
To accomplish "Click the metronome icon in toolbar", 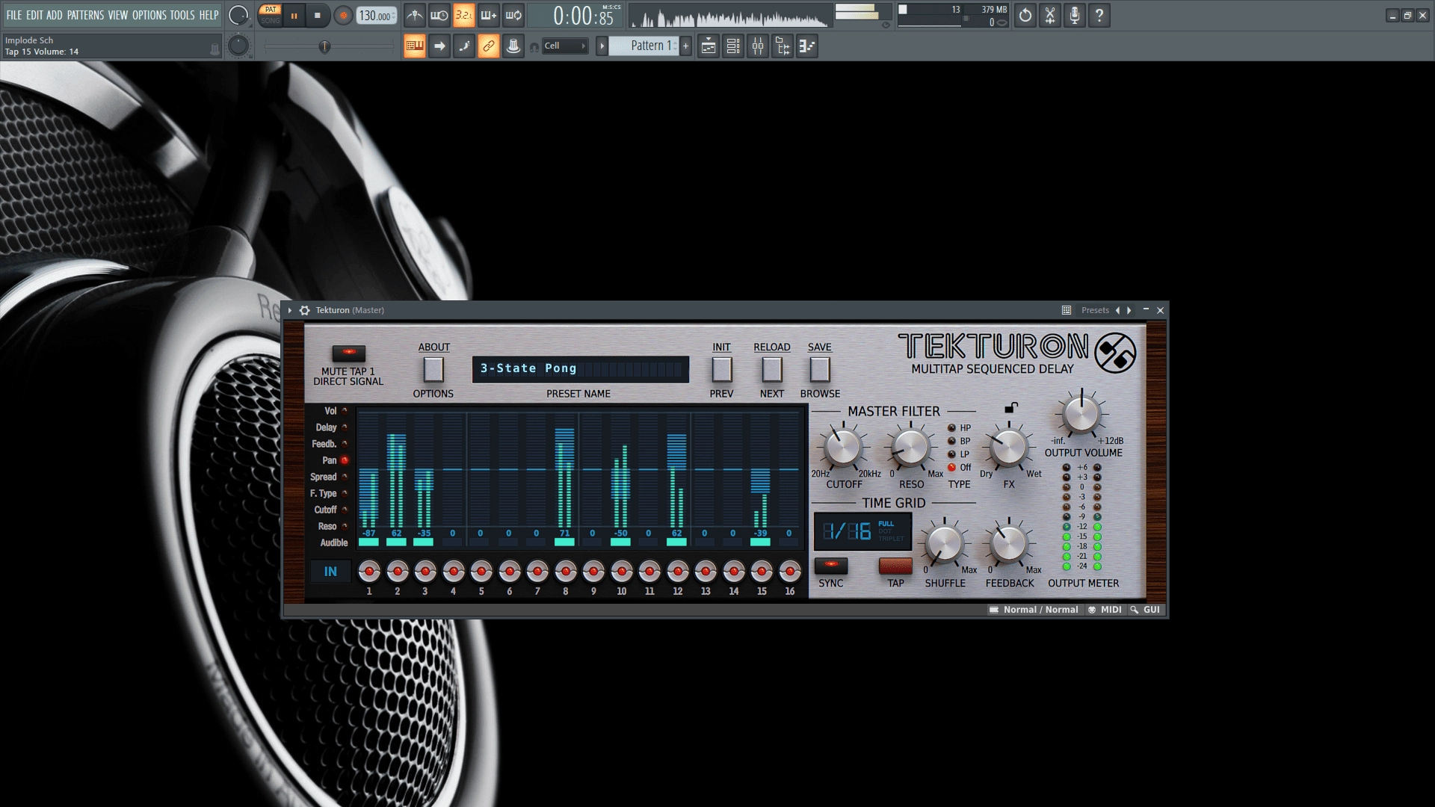I will pyautogui.click(x=415, y=15).
